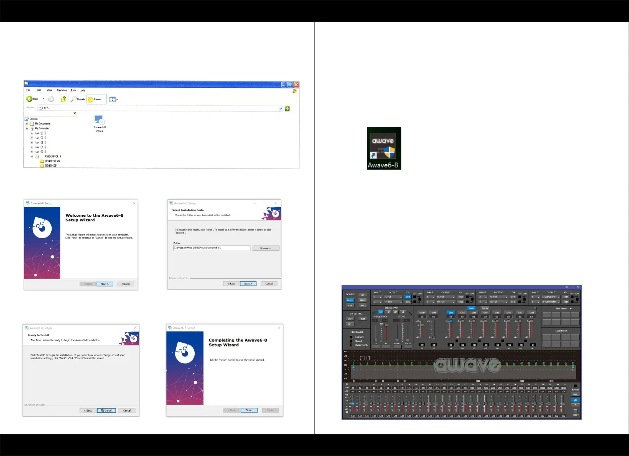Click the CH1 gain fader handle
This screenshot has width=629, height=456.
(451, 322)
